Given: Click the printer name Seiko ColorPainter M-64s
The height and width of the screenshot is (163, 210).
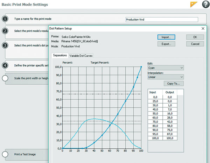Looking at the screenshot, I should 76,37.
